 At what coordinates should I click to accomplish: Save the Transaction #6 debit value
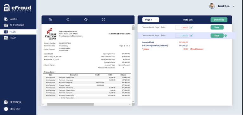point(217,27)
